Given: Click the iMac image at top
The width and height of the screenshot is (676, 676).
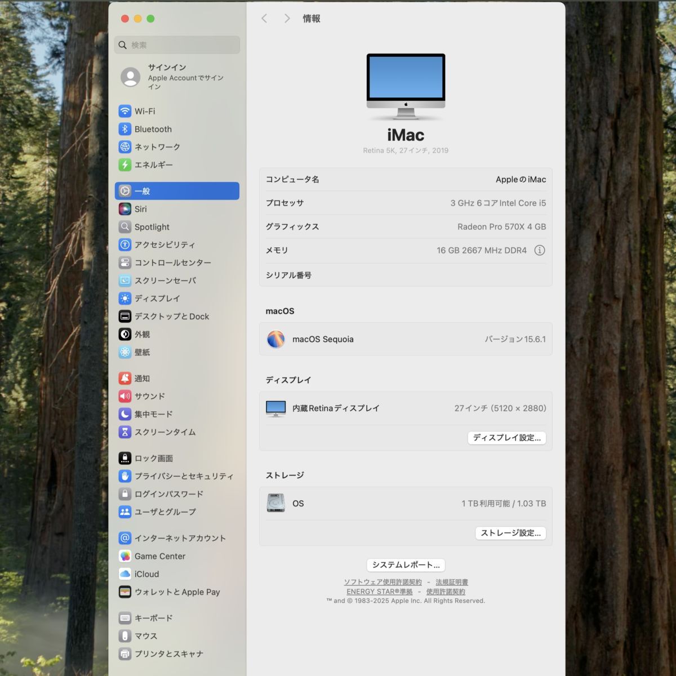Looking at the screenshot, I should pyautogui.click(x=406, y=86).
